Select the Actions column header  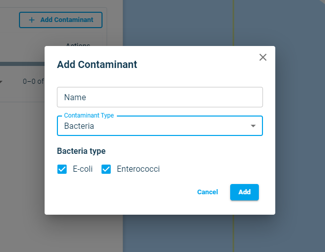78,45
